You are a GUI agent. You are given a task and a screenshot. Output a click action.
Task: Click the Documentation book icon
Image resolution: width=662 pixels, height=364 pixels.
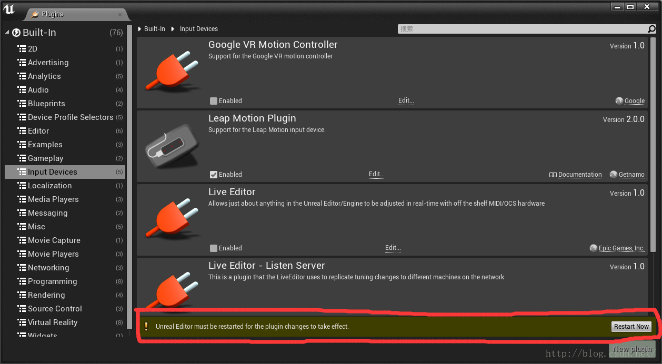553,175
